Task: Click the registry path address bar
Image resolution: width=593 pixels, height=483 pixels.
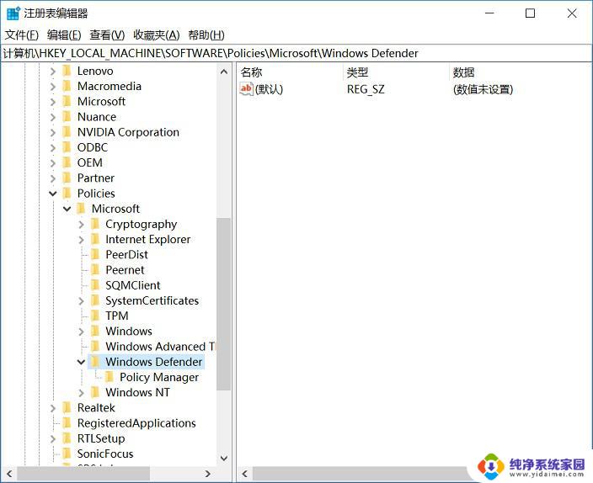Action: click(296, 53)
